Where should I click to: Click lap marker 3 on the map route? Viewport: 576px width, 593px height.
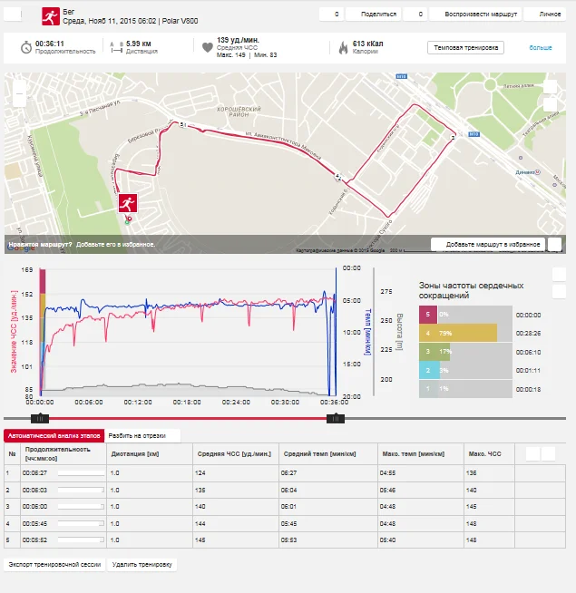pos(453,137)
